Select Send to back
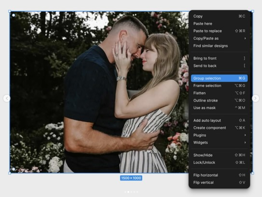The height and width of the screenshot is (197, 262). pyautogui.click(x=219, y=66)
